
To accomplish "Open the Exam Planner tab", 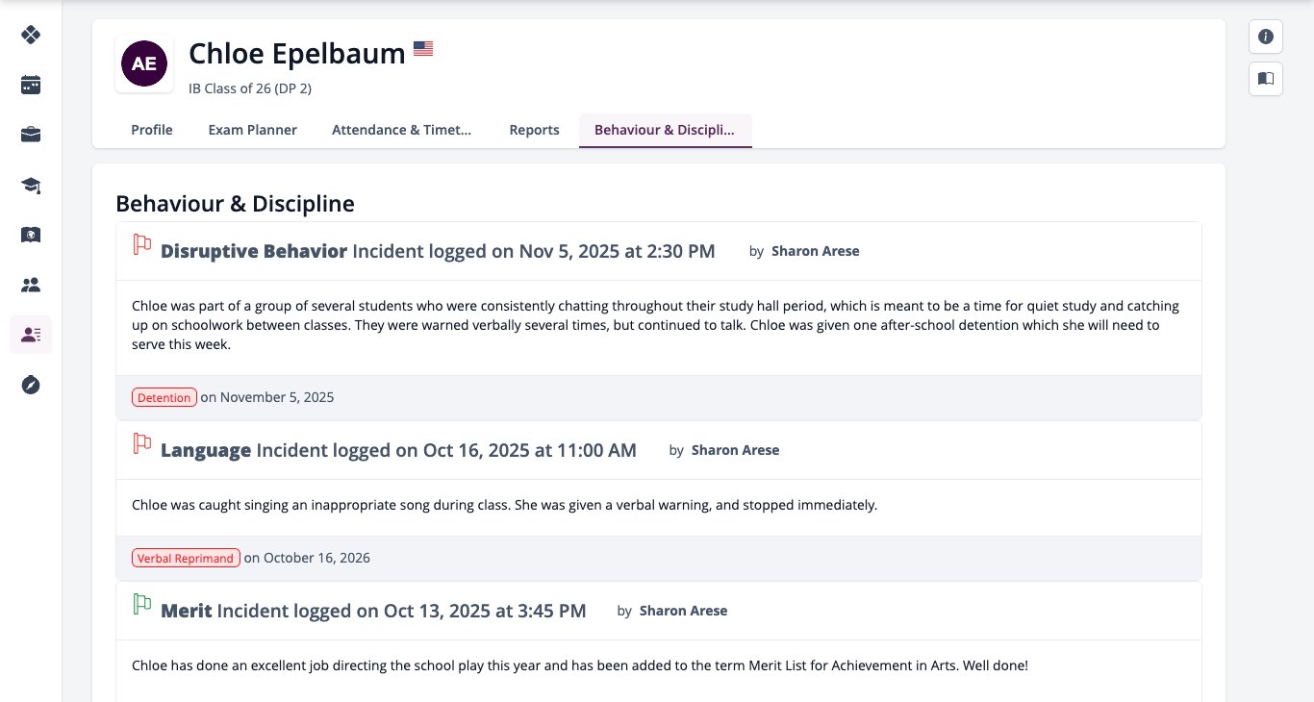I will (x=253, y=130).
